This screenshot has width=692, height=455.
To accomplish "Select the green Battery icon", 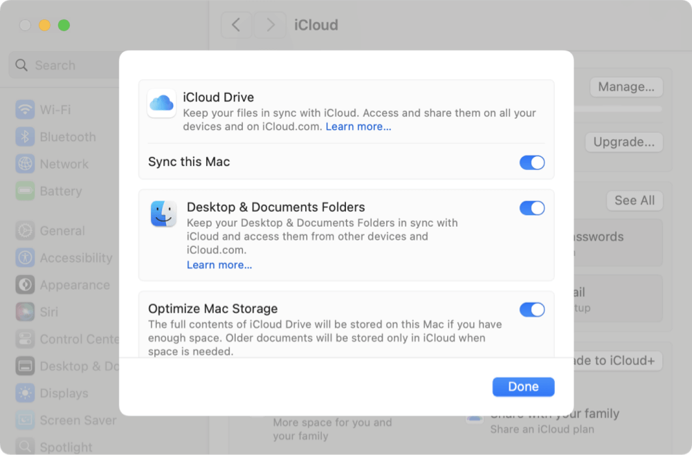I will 24,191.
